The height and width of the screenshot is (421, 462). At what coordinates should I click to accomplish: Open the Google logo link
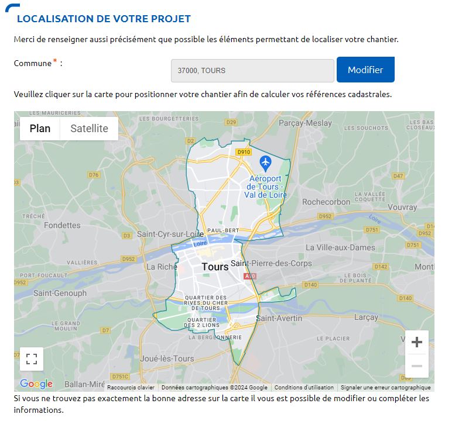pos(36,384)
